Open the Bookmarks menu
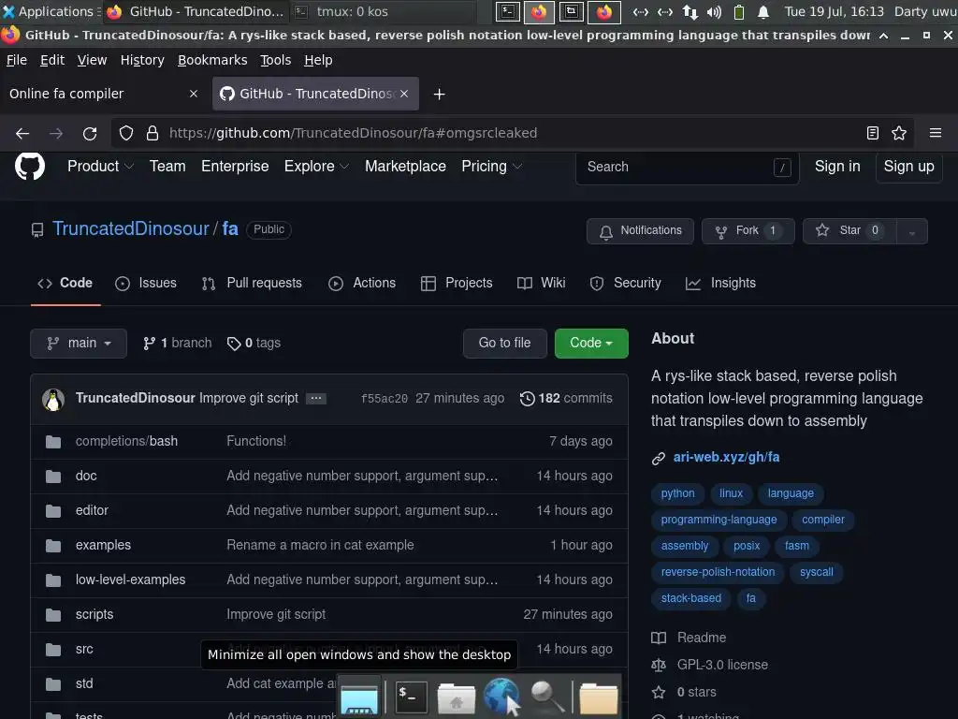 coord(212,60)
